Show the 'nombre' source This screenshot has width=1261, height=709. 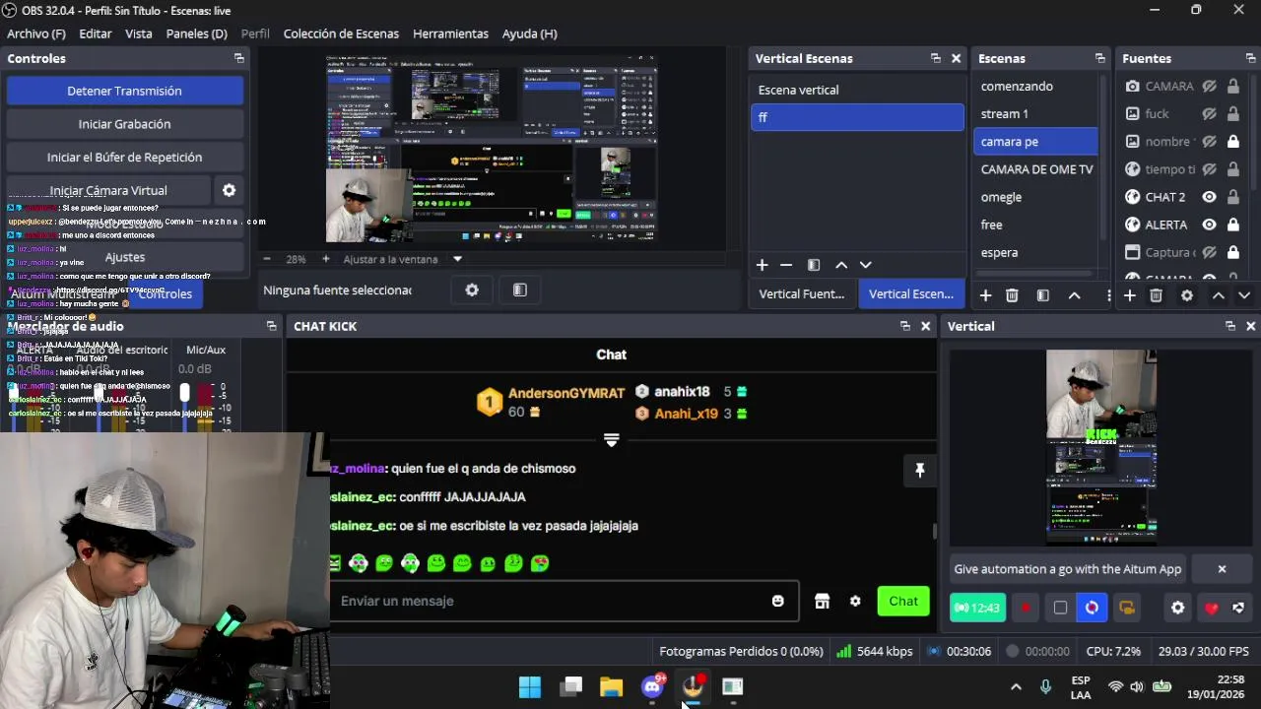pyautogui.click(x=1210, y=142)
